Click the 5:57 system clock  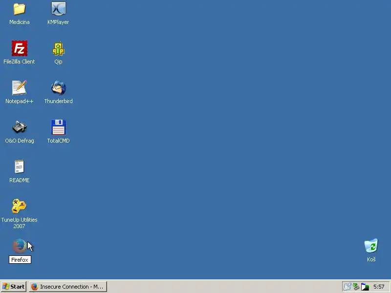[379, 287]
